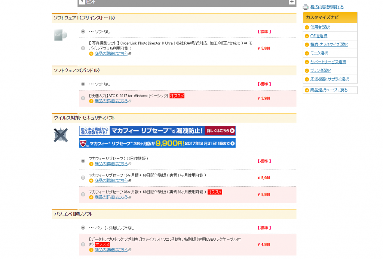Click new-window icon after ATOK details link

(x=130, y=101)
